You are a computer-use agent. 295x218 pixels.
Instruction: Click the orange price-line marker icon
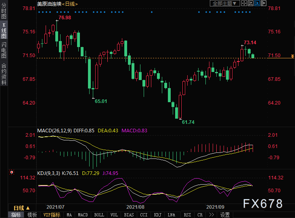(x=292, y=56)
